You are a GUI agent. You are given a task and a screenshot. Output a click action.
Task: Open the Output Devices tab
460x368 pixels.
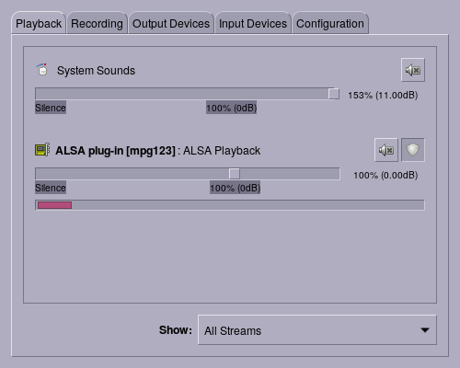171,24
